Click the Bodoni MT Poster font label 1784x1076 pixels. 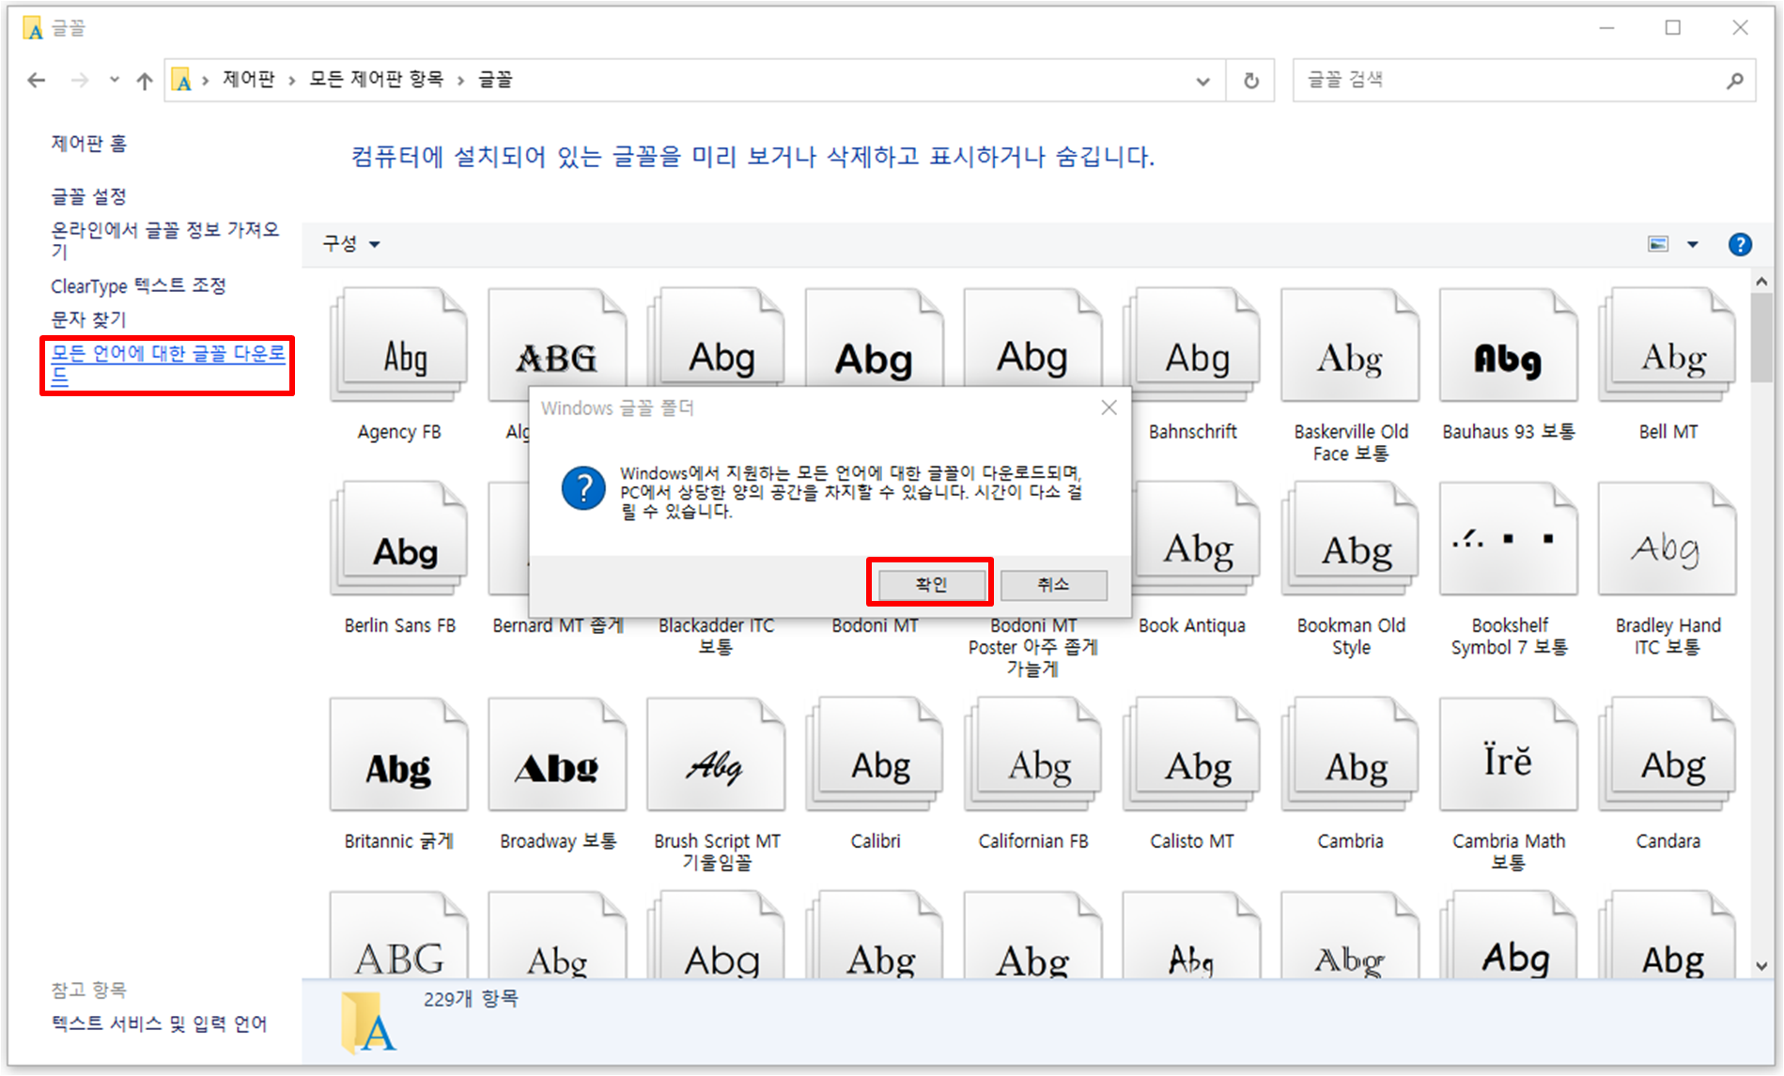tap(1033, 647)
